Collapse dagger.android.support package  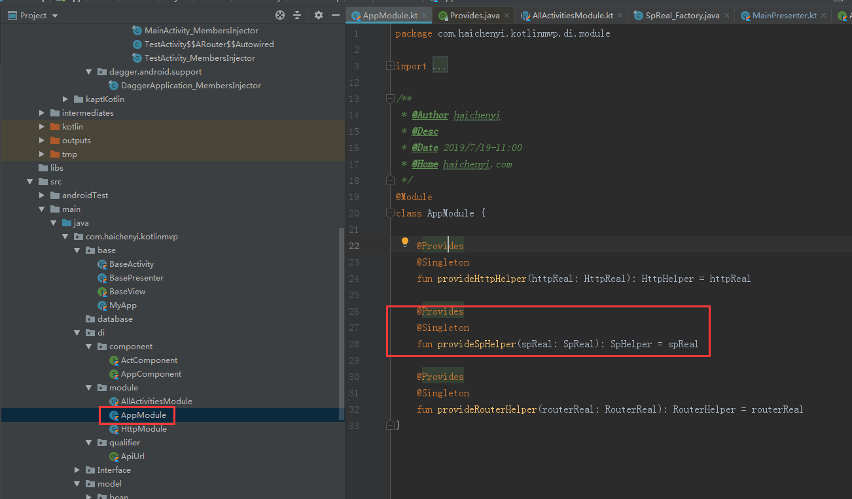coord(88,72)
